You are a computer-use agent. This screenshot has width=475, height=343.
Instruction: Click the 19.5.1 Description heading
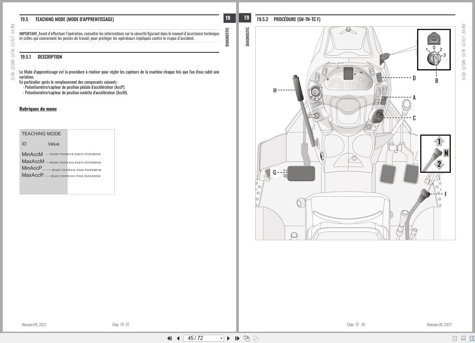click(41, 57)
